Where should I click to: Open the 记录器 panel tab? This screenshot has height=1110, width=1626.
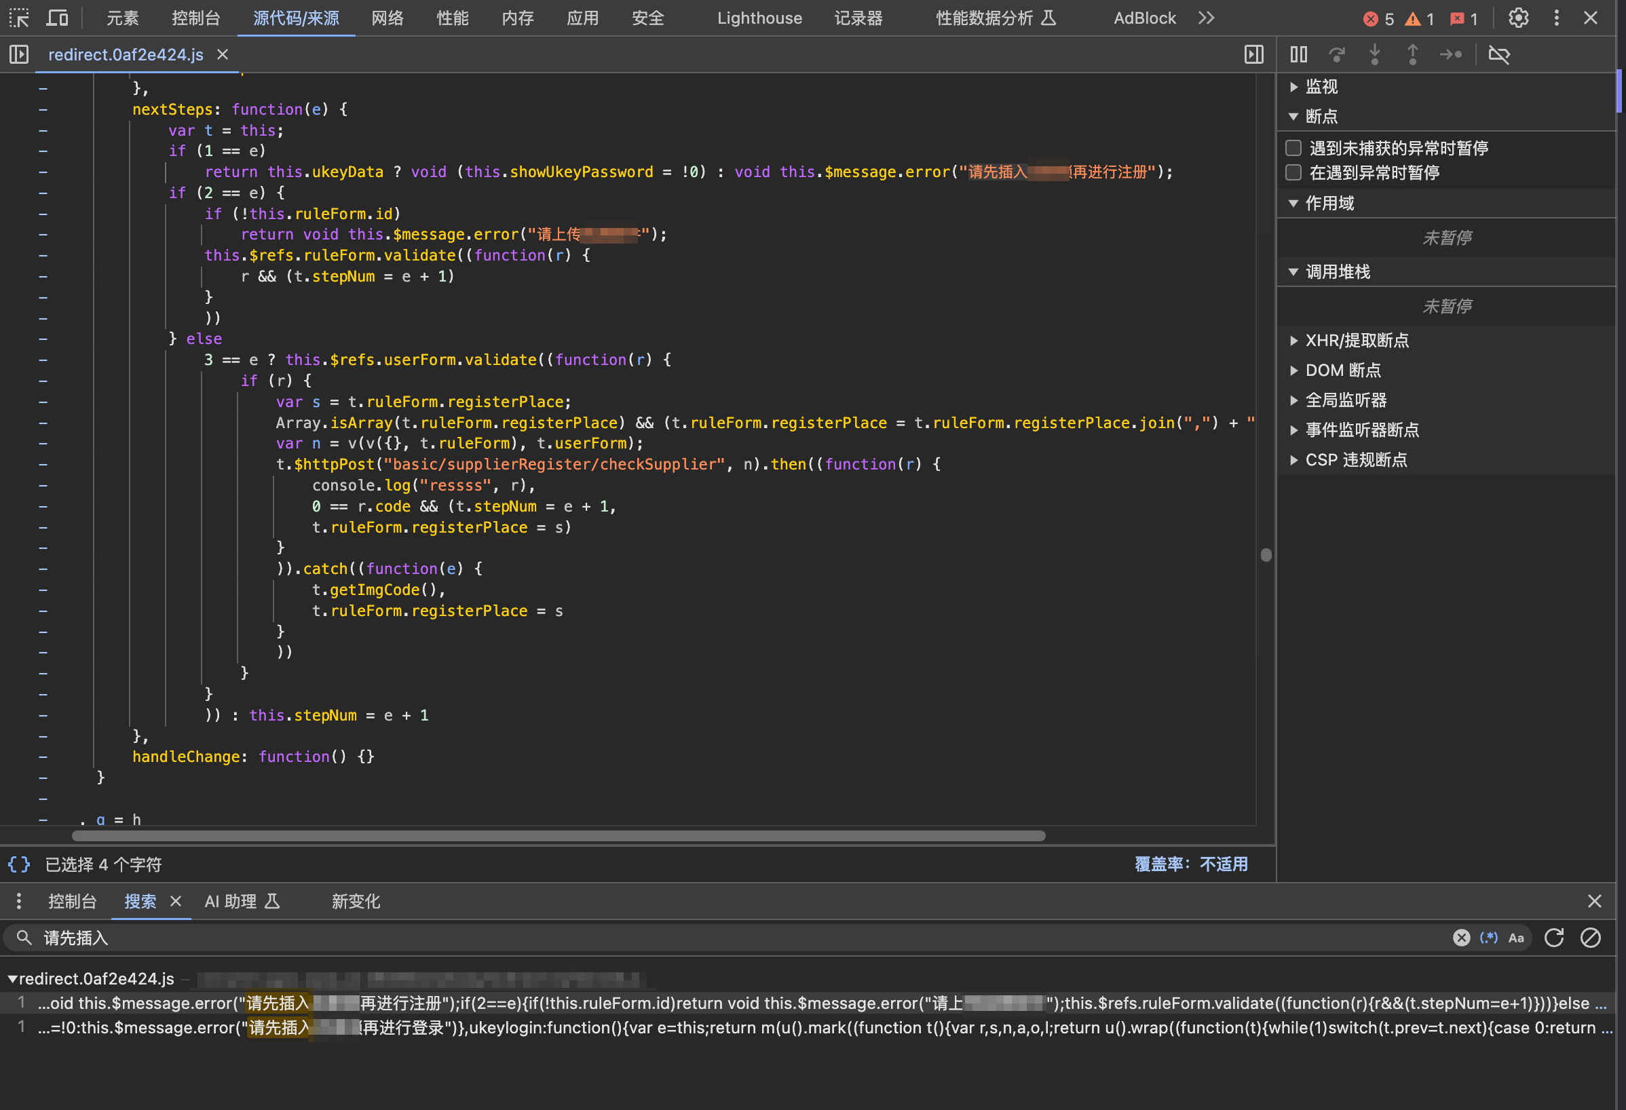point(858,18)
